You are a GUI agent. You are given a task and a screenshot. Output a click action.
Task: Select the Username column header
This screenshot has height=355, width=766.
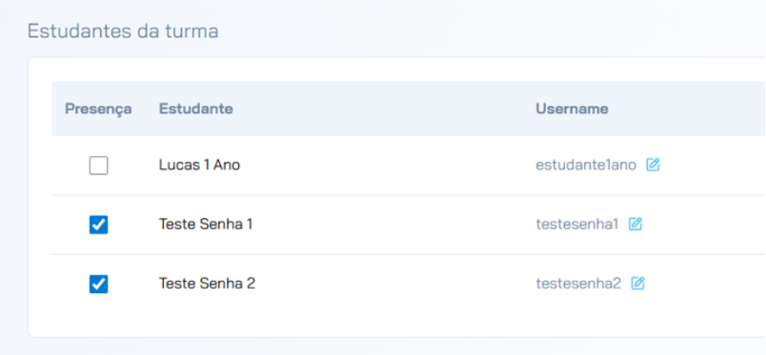coord(572,109)
